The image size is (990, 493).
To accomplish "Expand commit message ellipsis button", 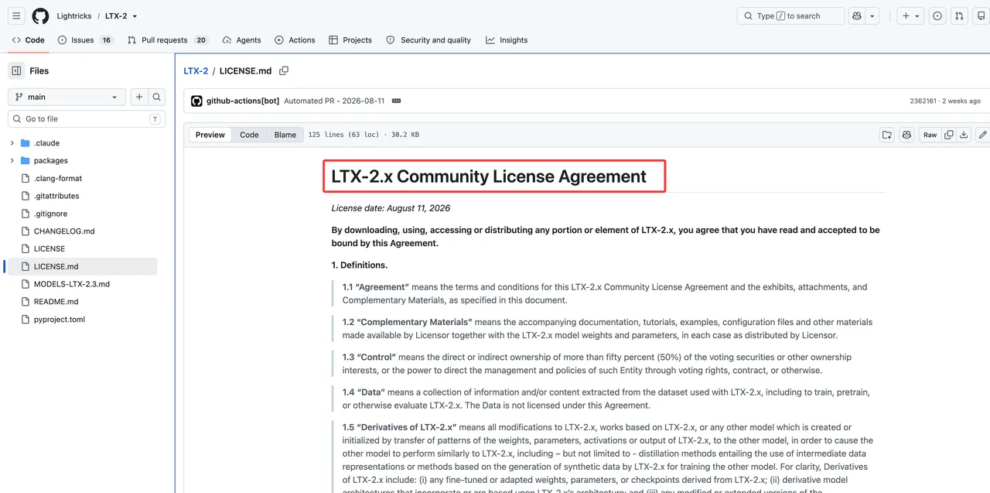I will tap(397, 101).
